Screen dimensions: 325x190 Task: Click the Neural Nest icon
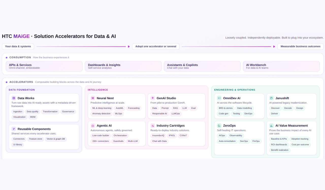coord(93,98)
